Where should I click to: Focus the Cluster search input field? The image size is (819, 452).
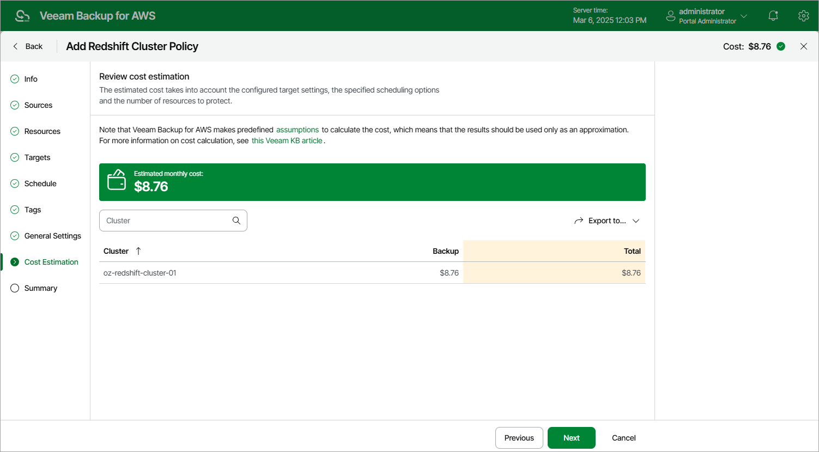(166, 221)
